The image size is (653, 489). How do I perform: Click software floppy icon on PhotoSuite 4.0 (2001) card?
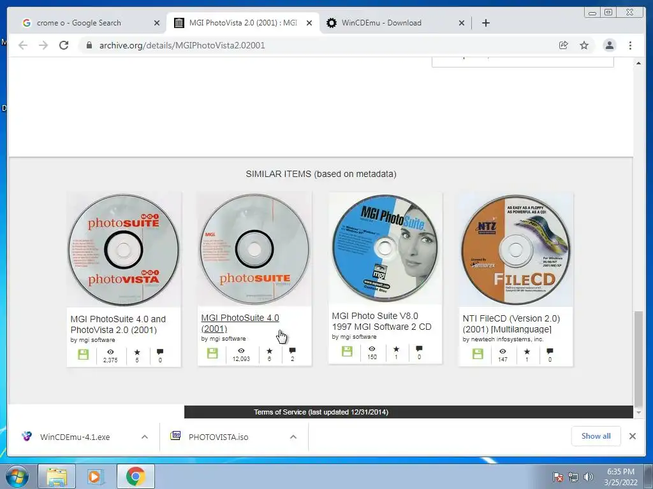[x=212, y=353]
